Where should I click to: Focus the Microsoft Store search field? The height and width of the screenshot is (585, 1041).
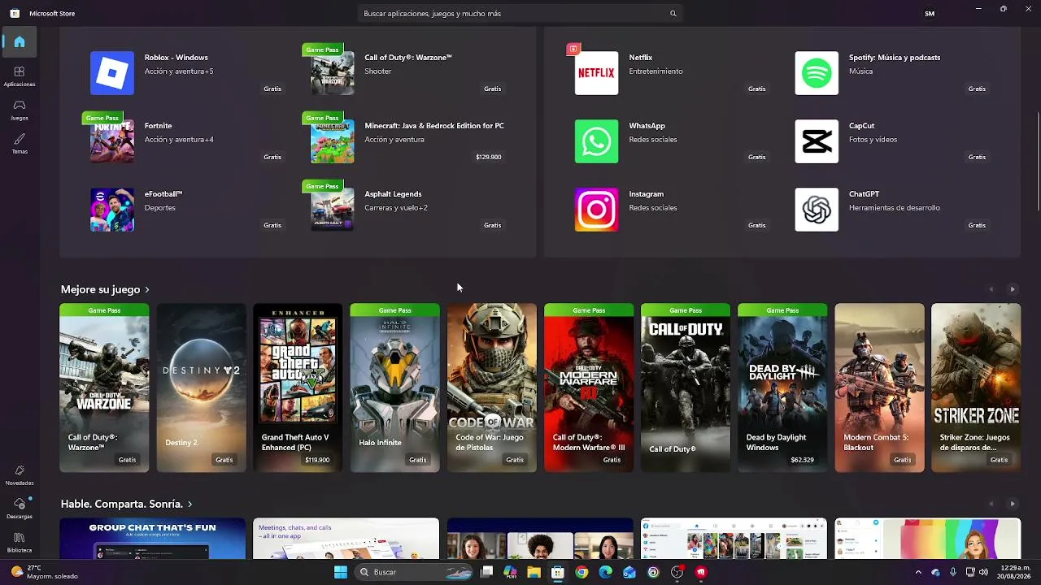tap(520, 14)
